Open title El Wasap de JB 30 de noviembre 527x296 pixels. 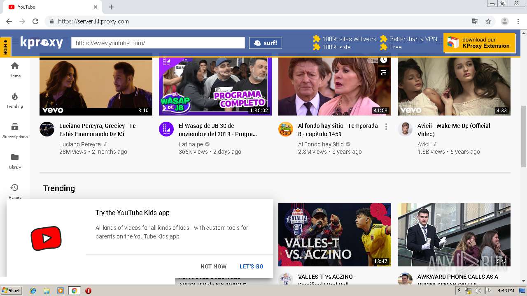pyautogui.click(x=218, y=130)
